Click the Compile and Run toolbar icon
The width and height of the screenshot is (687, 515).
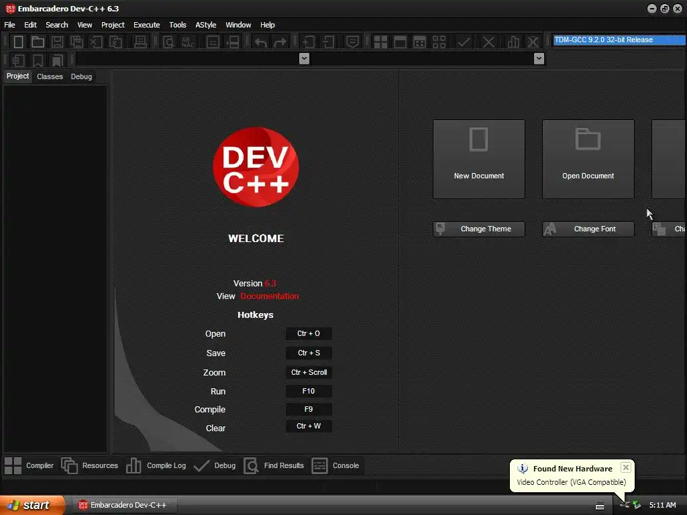coord(419,42)
